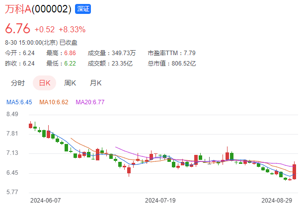Open the 周K weekly chart tab
Image resolution: width=306 pixels, height=212 pixels.
(70, 83)
